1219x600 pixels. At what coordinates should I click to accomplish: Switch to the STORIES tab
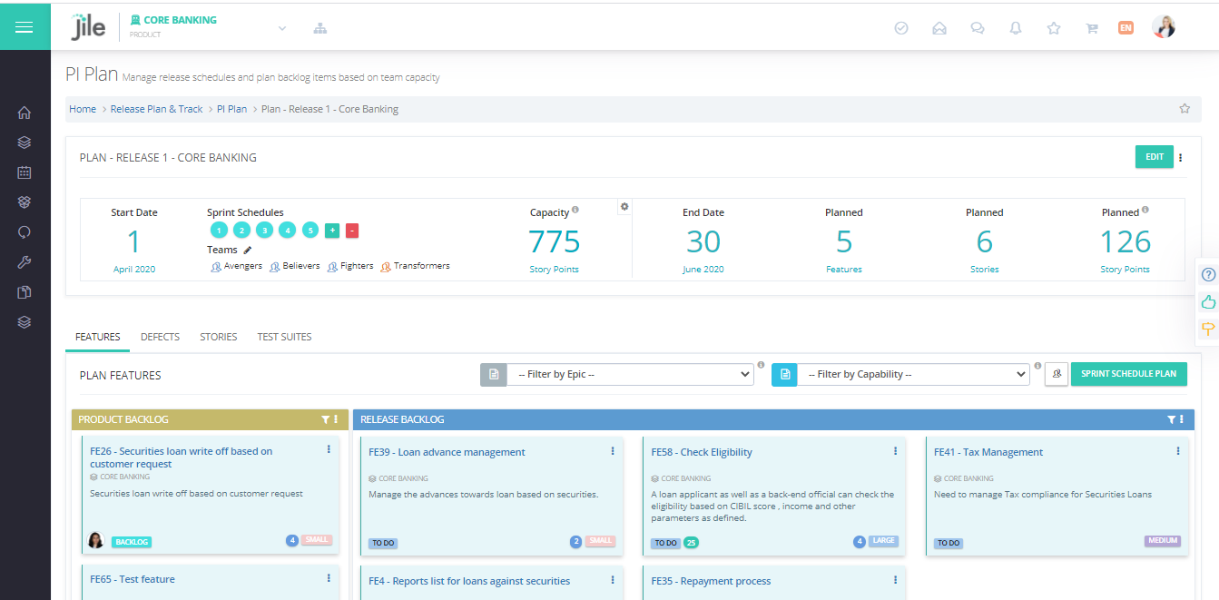pyautogui.click(x=219, y=337)
